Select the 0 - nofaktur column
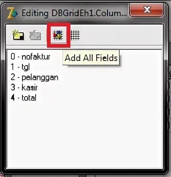 [x=30, y=57]
